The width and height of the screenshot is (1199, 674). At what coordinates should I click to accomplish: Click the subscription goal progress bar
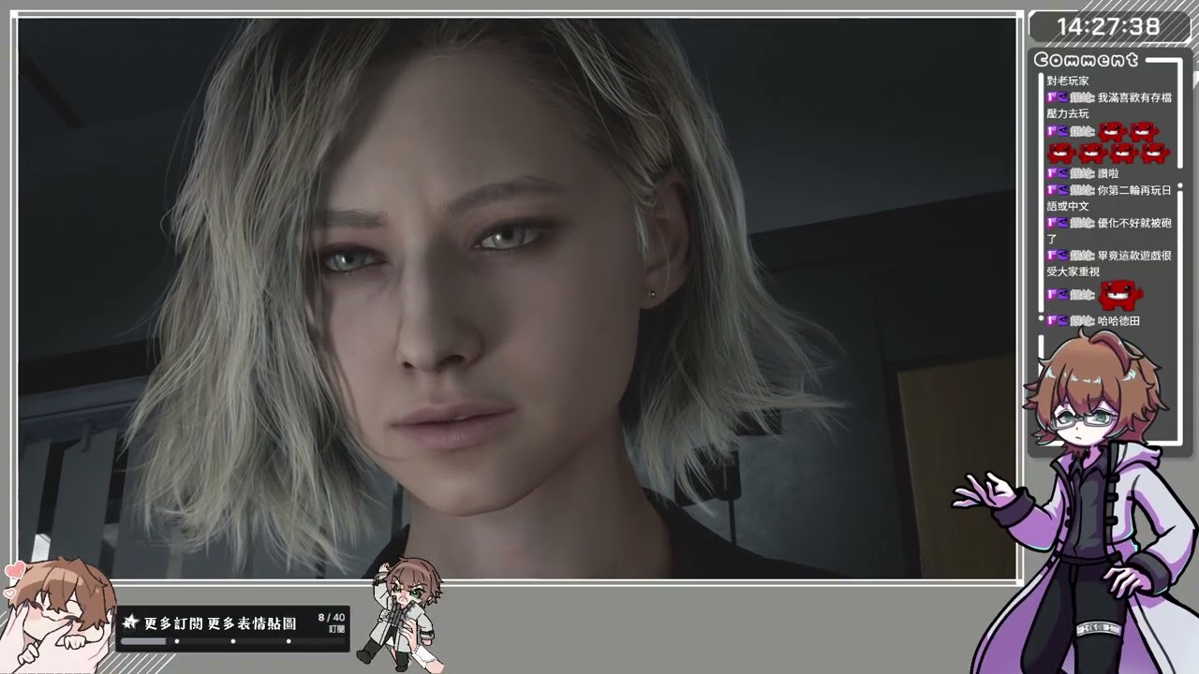point(232,641)
